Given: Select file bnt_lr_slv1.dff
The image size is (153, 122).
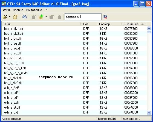Looking at the screenshot, I should click(x=13, y=78).
